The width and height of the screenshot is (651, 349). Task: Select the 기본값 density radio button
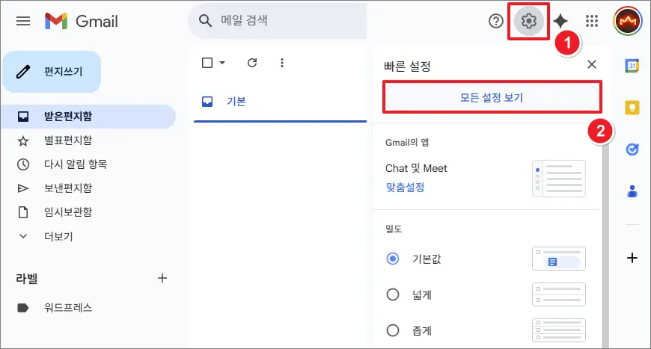pyautogui.click(x=393, y=259)
